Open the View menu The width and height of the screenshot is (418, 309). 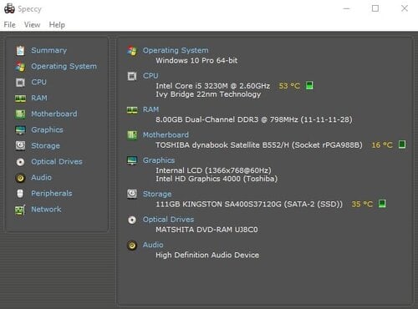[x=32, y=25]
